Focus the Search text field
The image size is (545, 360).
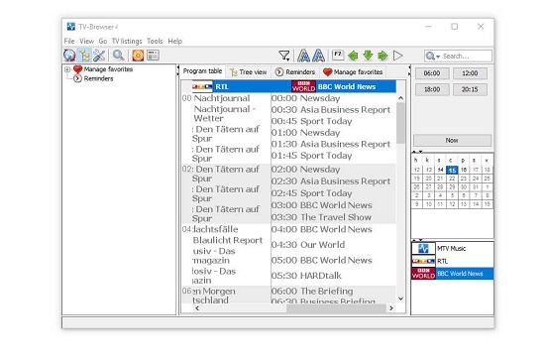click(467, 56)
